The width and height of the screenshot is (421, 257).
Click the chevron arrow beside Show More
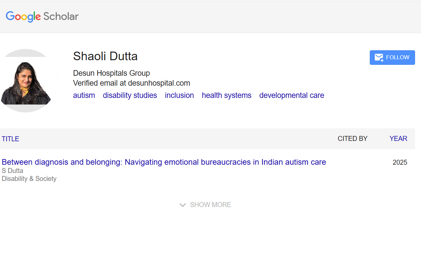183,205
